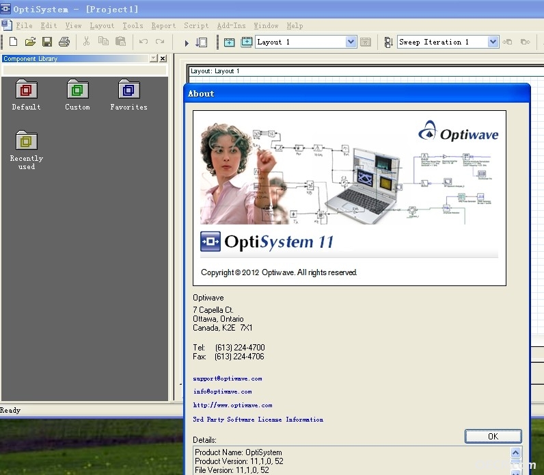Print the layout with the printer icon
Viewport: 544px width, 475px height.
click(64, 42)
